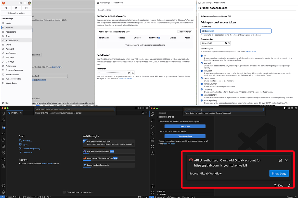Open Run and Debug in left VS Code window
Screen dimensions: 298x198
click(x=3, y=133)
